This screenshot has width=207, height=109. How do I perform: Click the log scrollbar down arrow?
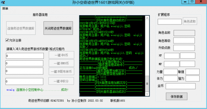(147, 94)
